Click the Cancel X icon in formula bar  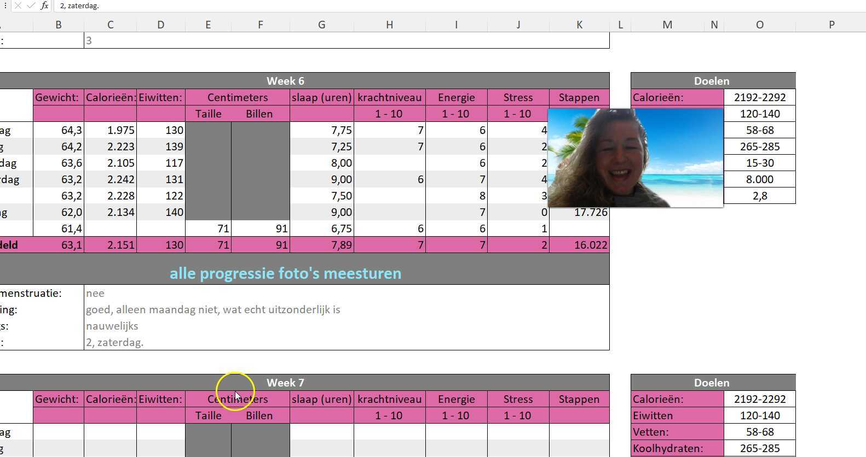tap(18, 5)
